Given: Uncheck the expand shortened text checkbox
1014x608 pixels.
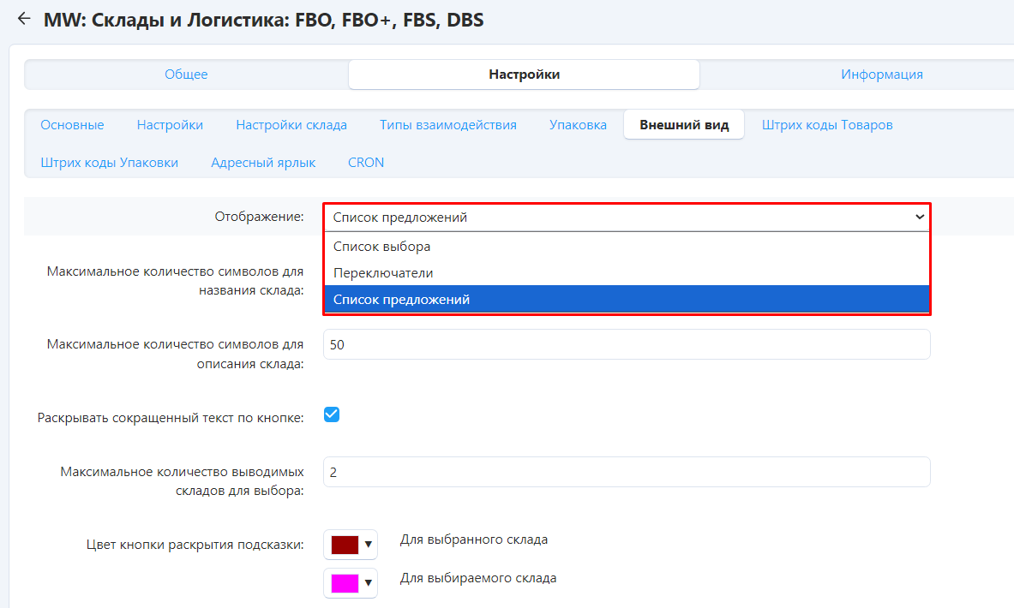Looking at the screenshot, I should click(x=332, y=415).
